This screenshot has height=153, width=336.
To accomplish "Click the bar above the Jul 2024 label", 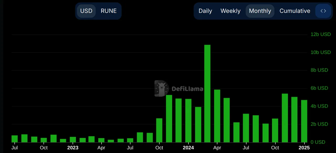I will 246,128.
